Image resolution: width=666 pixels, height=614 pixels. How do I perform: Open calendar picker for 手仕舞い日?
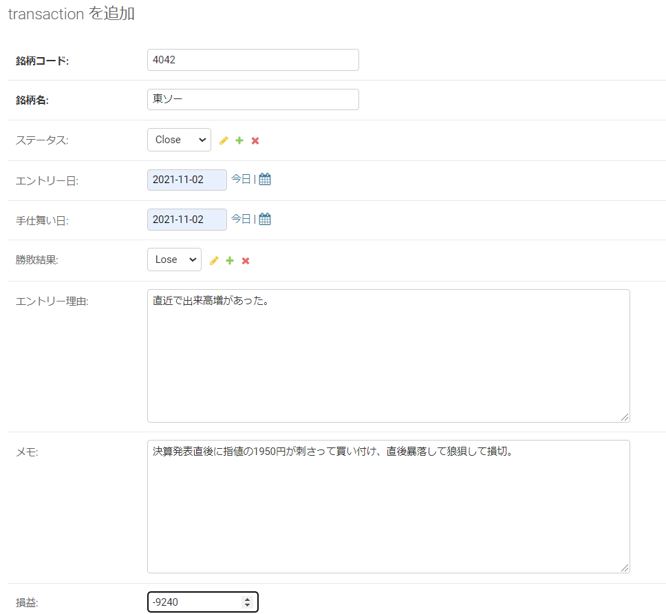[265, 219]
